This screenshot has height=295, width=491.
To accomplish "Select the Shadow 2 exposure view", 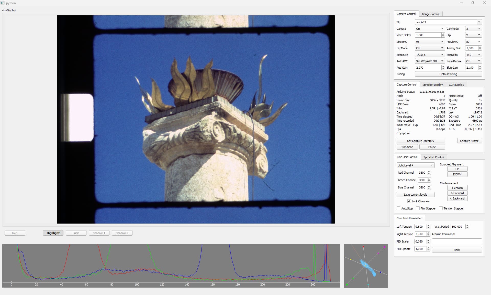I will [x=122, y=233].
